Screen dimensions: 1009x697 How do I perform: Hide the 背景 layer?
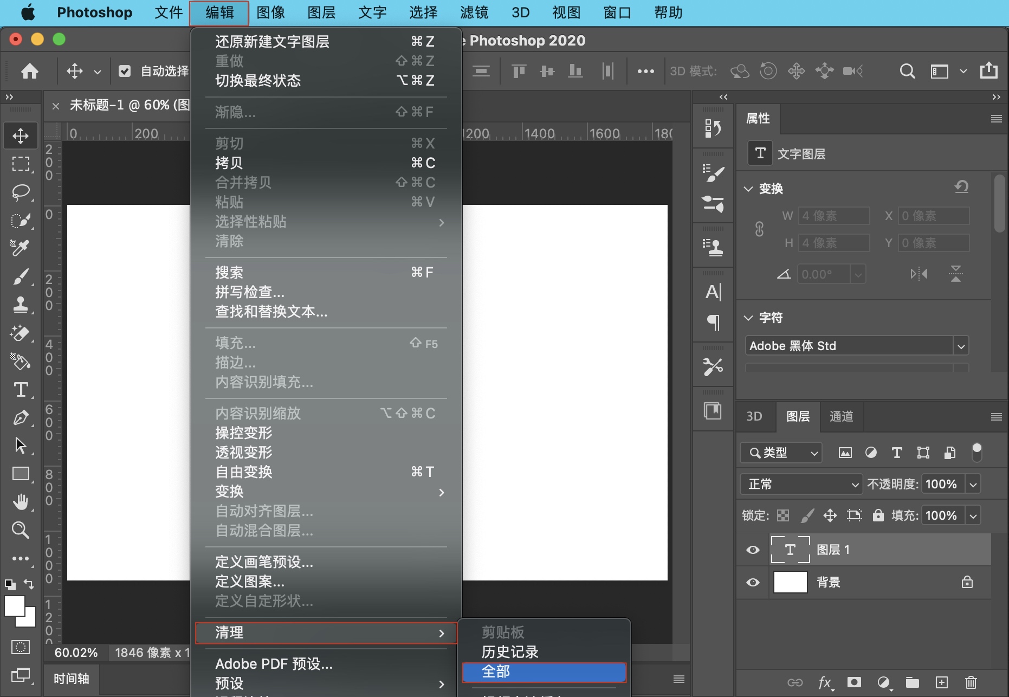coord(753,583)
